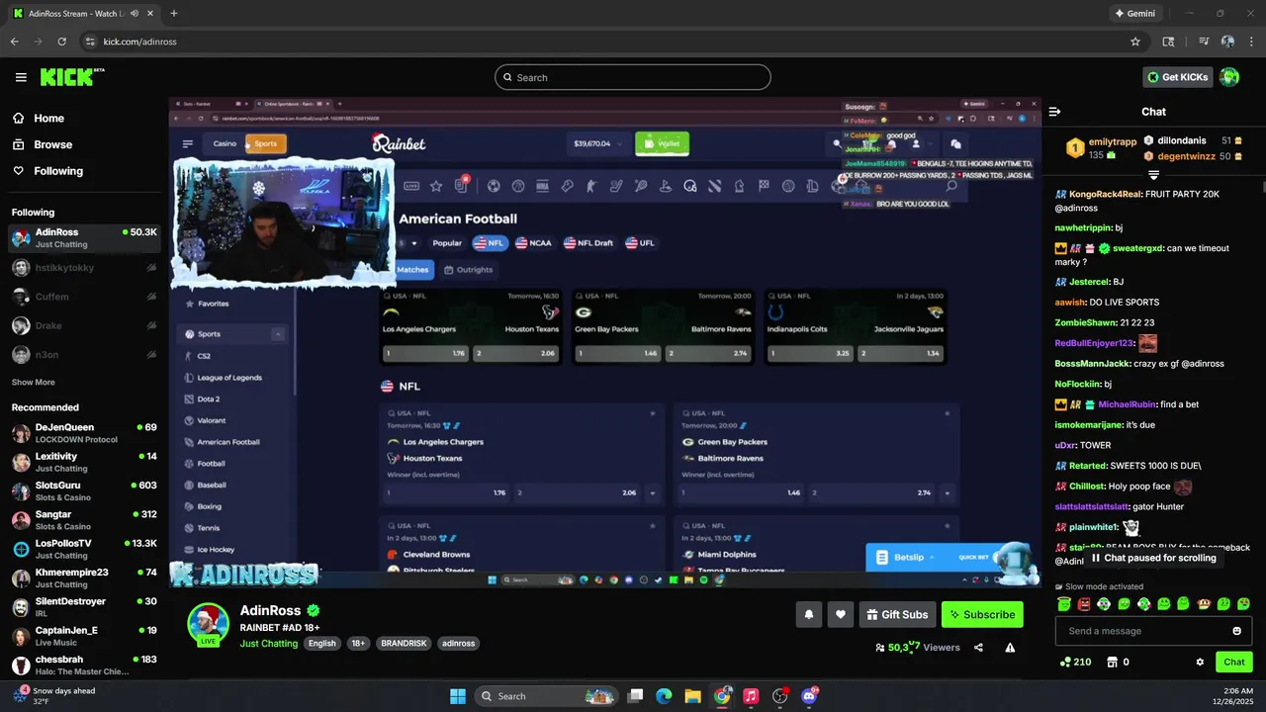
Task: Click the English tag
Action: pos(321,643)
